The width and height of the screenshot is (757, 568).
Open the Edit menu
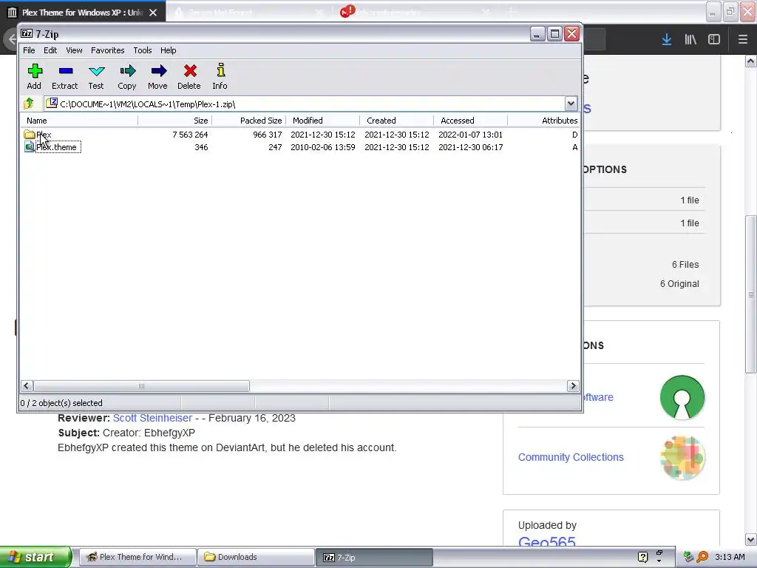pyautogui.click(x=50, y=50)
